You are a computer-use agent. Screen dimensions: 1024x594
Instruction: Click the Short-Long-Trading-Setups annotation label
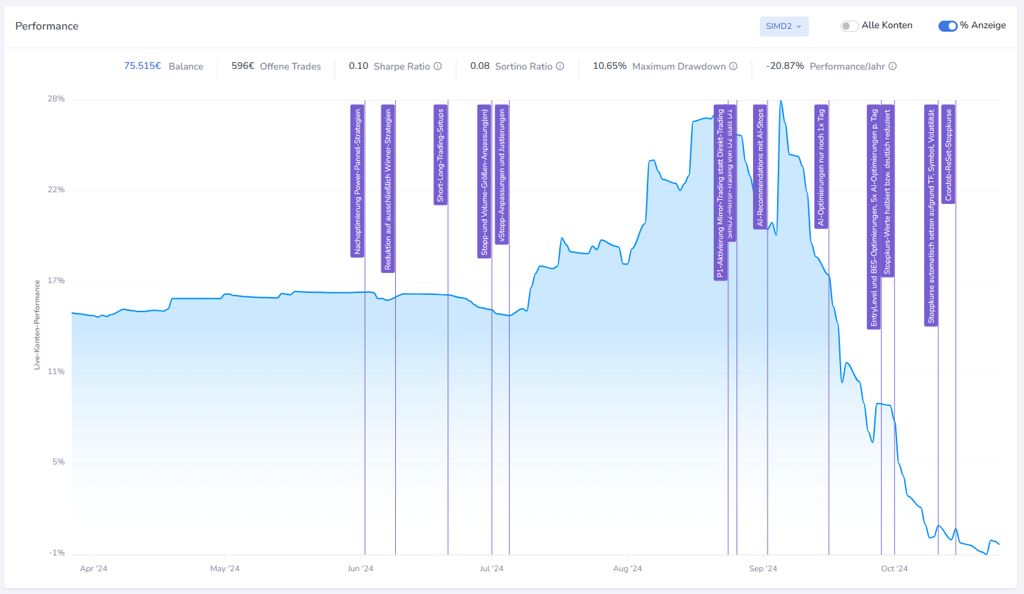point(440,155)
